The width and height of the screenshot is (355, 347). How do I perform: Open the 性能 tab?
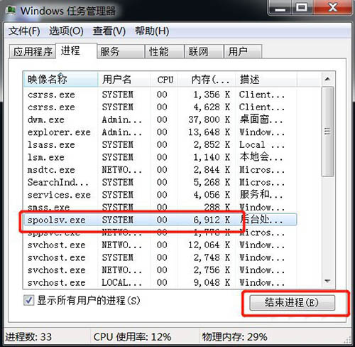pyautogui.click(x=165, y=51)
